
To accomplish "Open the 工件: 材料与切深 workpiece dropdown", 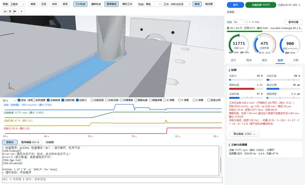I will pyautogui.click(x=177, y=4).
